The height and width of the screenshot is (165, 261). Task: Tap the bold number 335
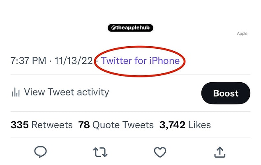19,125
